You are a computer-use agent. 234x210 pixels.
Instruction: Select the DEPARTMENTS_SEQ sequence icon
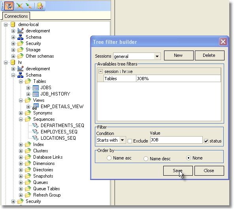coord(35,126)
